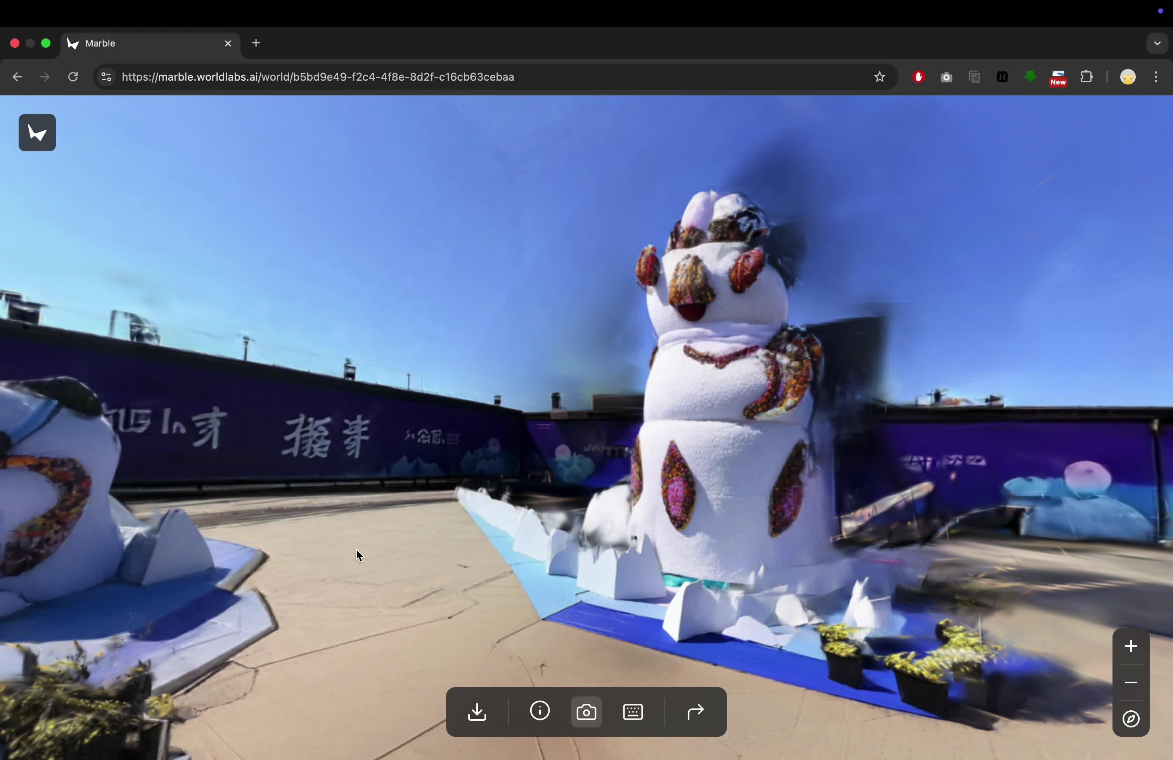The height and width of the screenshot is (760, 1173).
Task: Select the camera capture tool
Action: [x=585, y=712]
